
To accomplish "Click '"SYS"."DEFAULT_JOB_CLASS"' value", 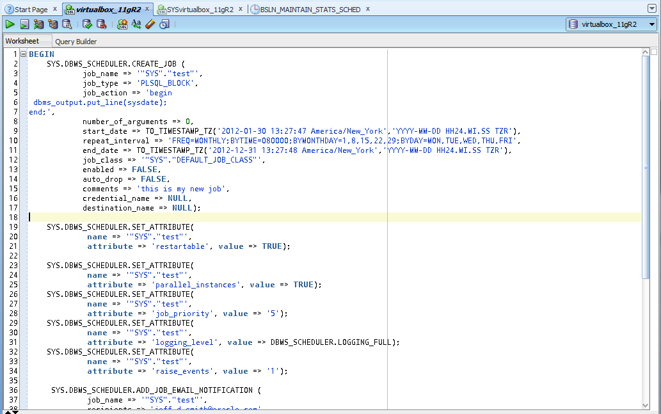I will click(201, 160).
